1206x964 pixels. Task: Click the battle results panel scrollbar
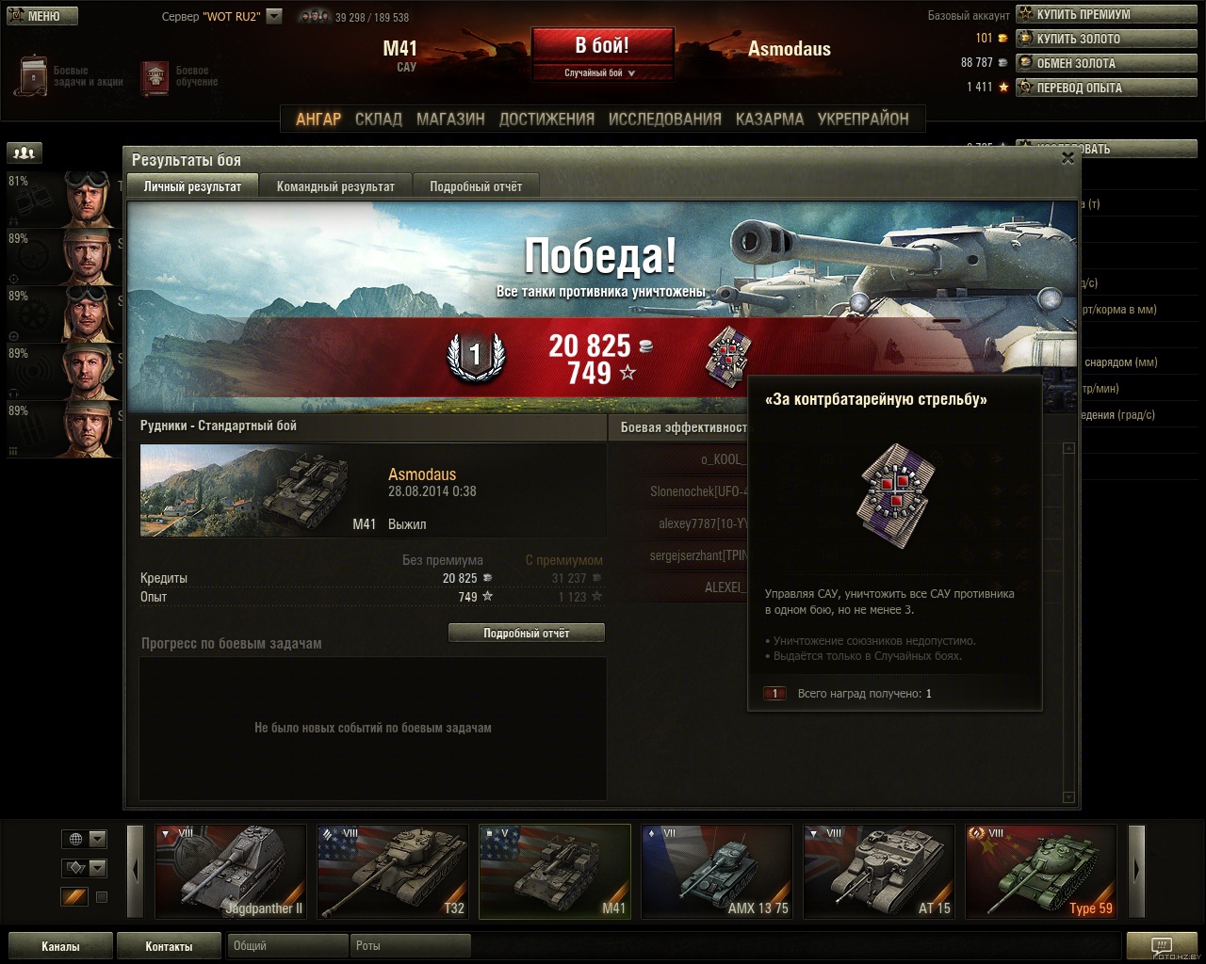(x=1068, y=622)
